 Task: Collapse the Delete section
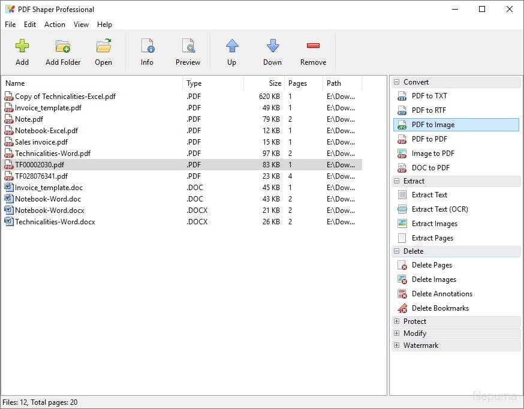397,251
